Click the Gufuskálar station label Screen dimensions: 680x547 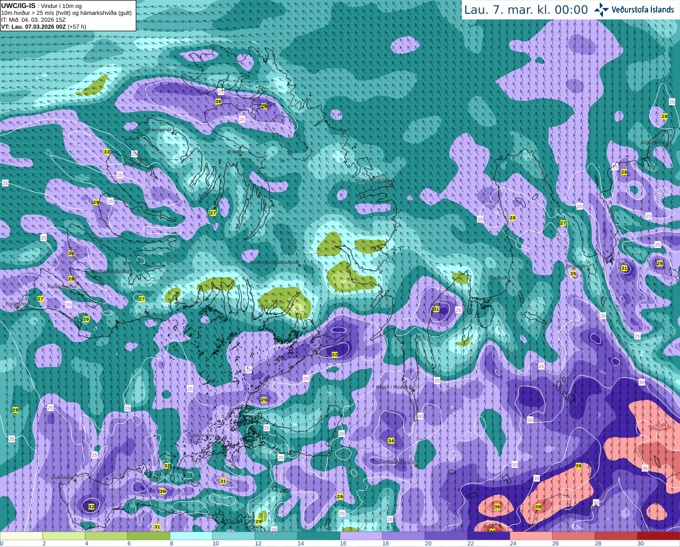(x=62, y=477)
